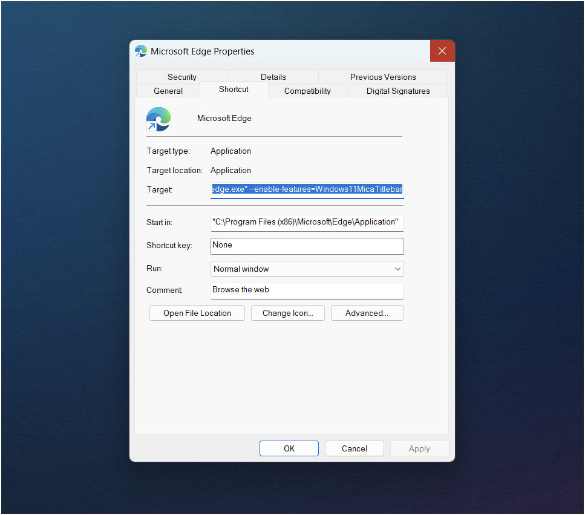Switch to the Details tab

(x=273, y=76)
